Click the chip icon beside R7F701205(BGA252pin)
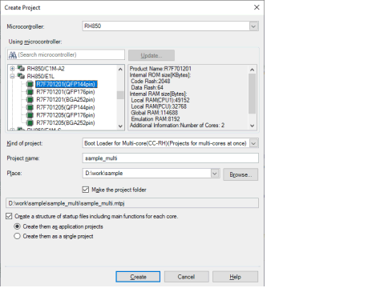The height and width of the screenshot is (288, 380). [30, 123]
